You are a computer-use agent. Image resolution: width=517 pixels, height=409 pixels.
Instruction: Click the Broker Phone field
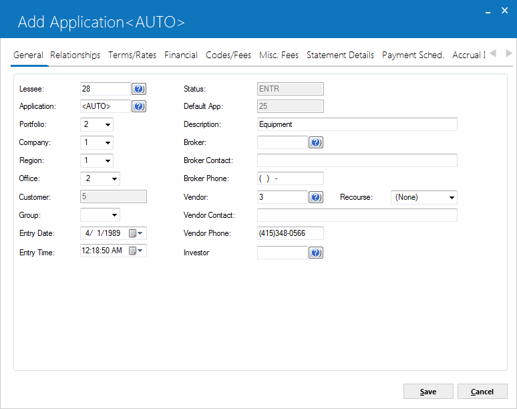tap(291, 178)
